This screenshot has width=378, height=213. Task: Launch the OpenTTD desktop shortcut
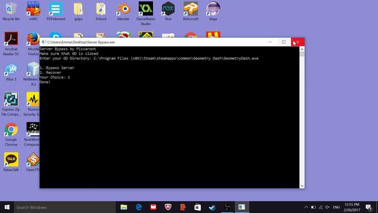(x=32, y=162)
